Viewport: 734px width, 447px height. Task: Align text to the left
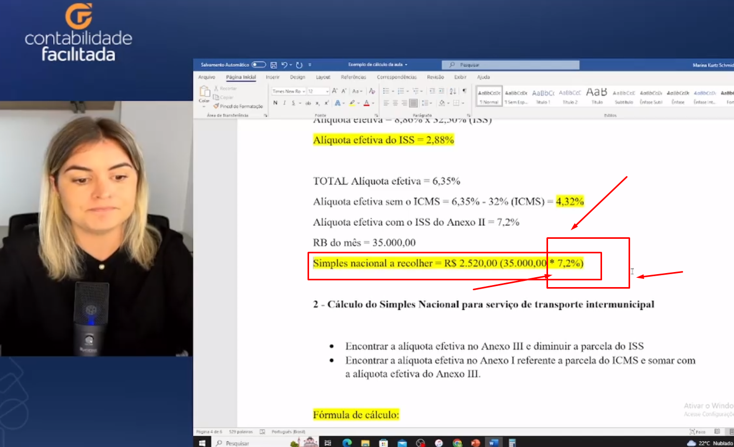386,103
